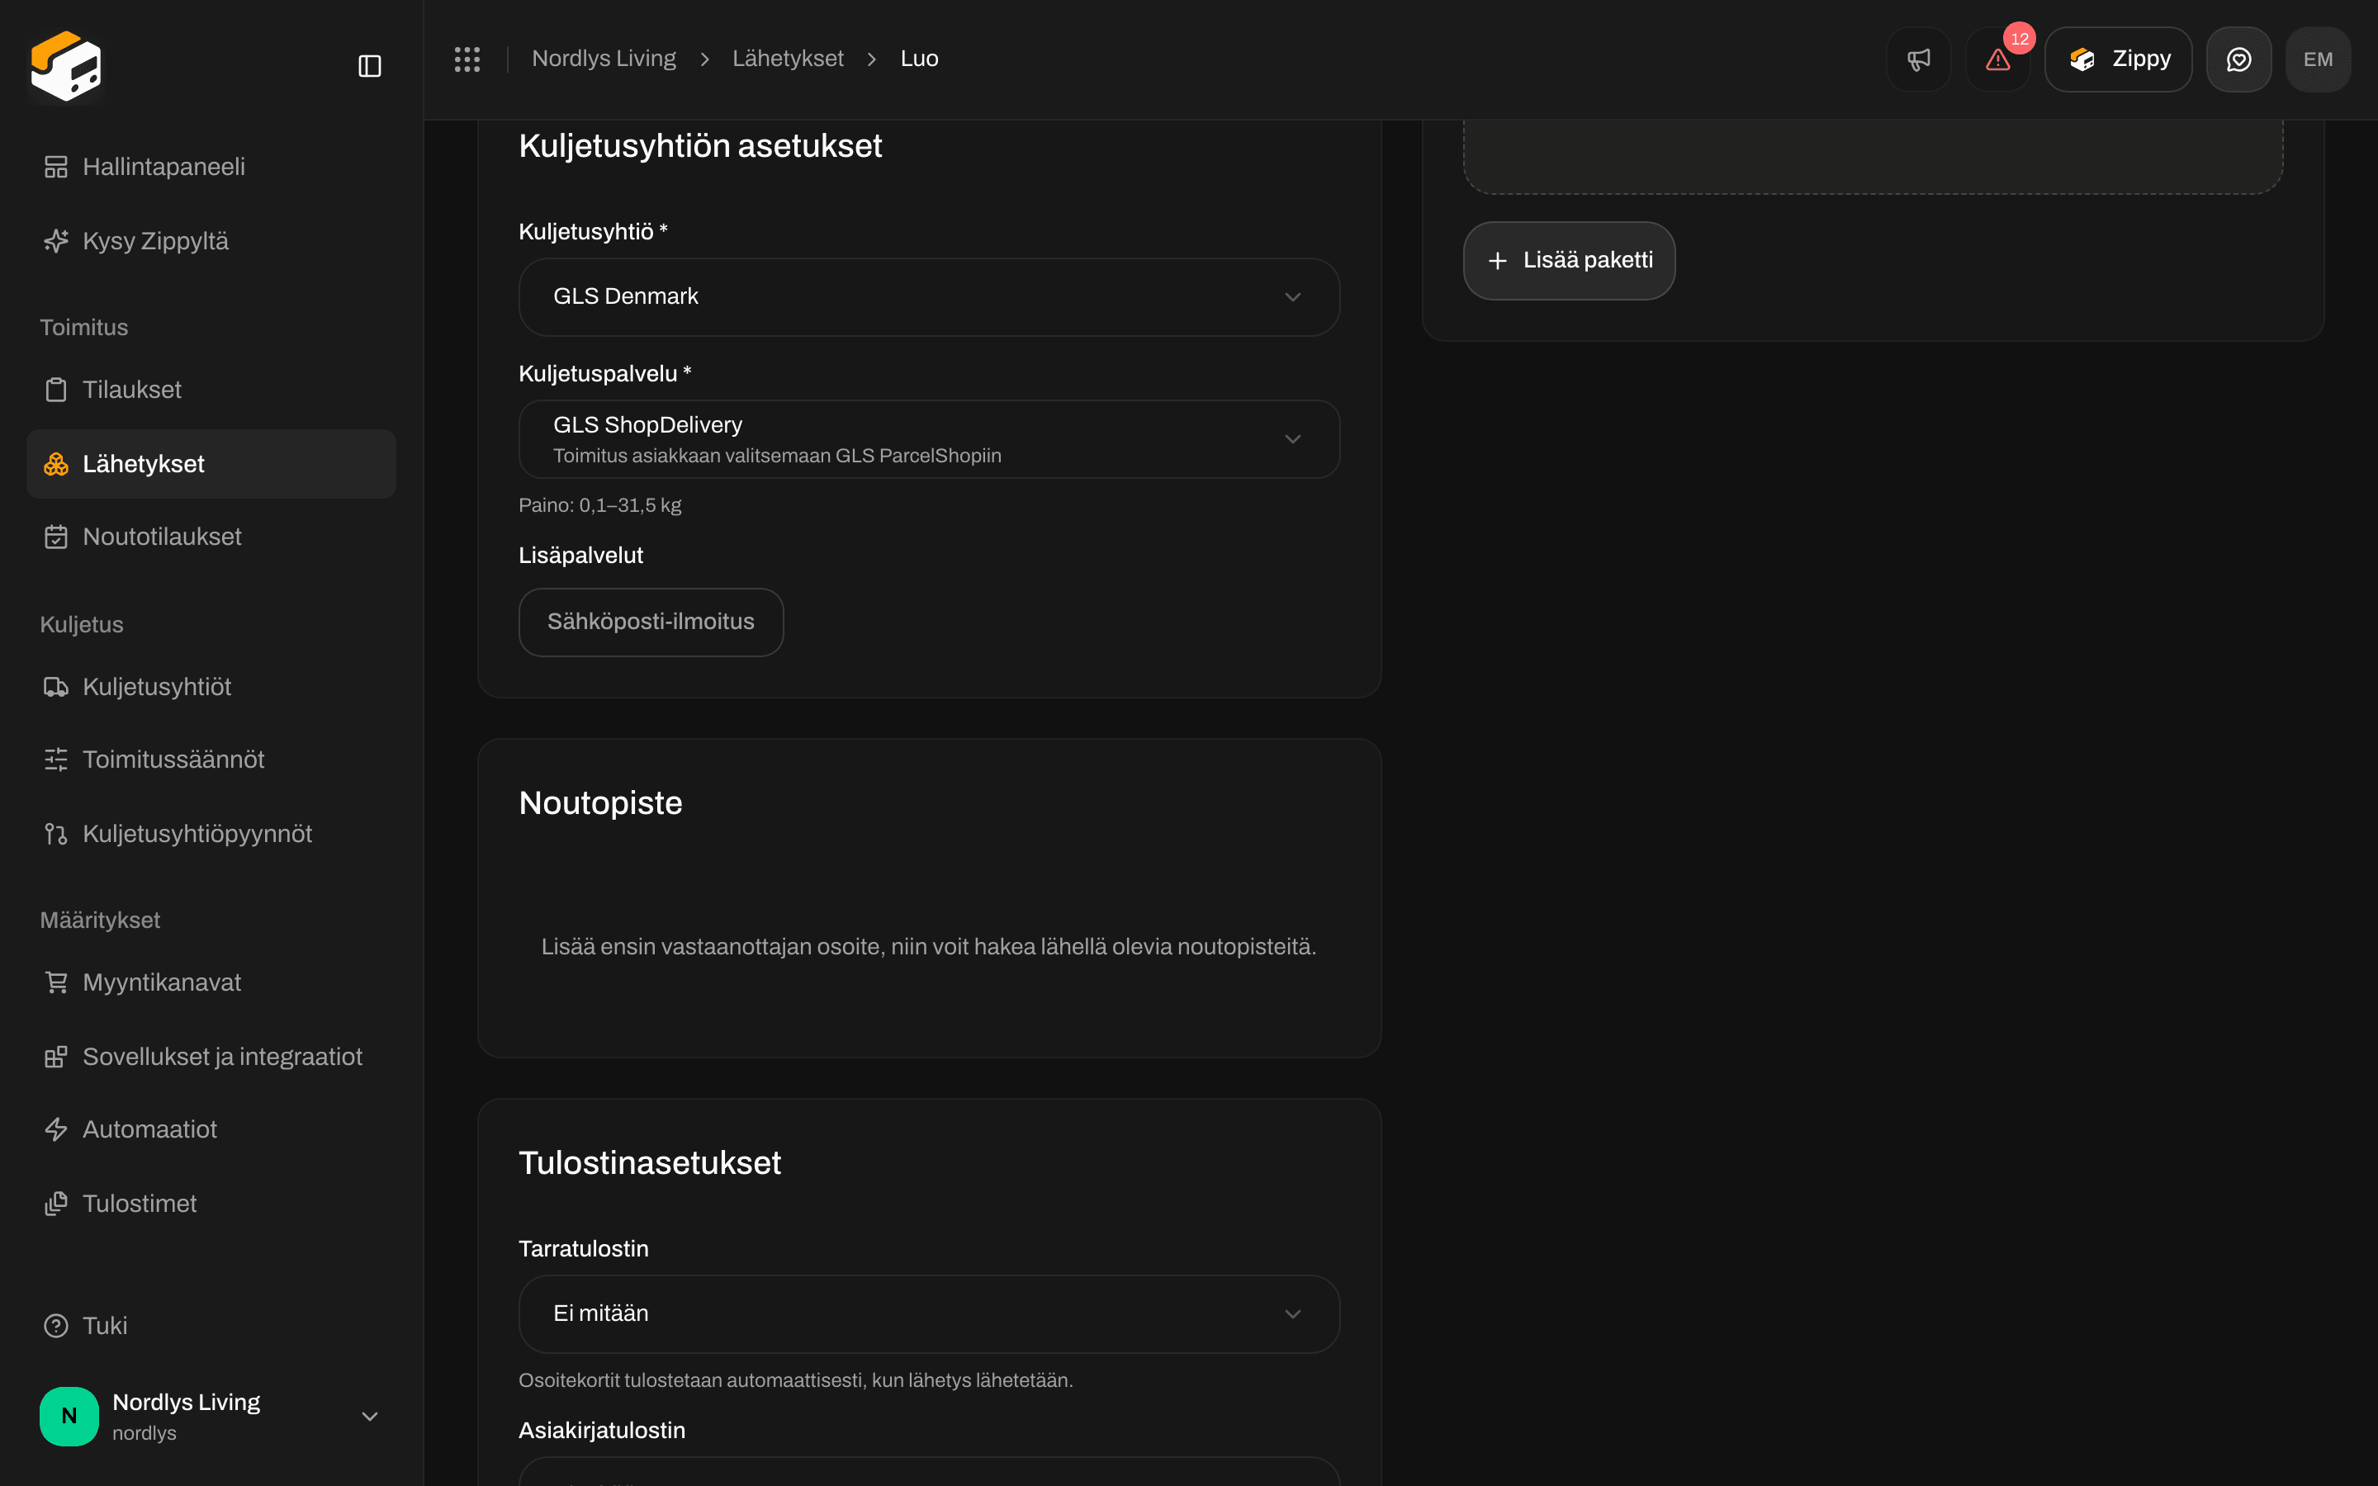Toggle the Sähköposti-ilmoitus add-on service
Image resolution: width=2378 pixels, height=1486 pixels.
(651, 622)
